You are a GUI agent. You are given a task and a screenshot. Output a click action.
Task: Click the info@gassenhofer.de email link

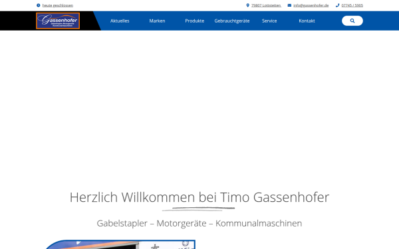click(311, 5)
